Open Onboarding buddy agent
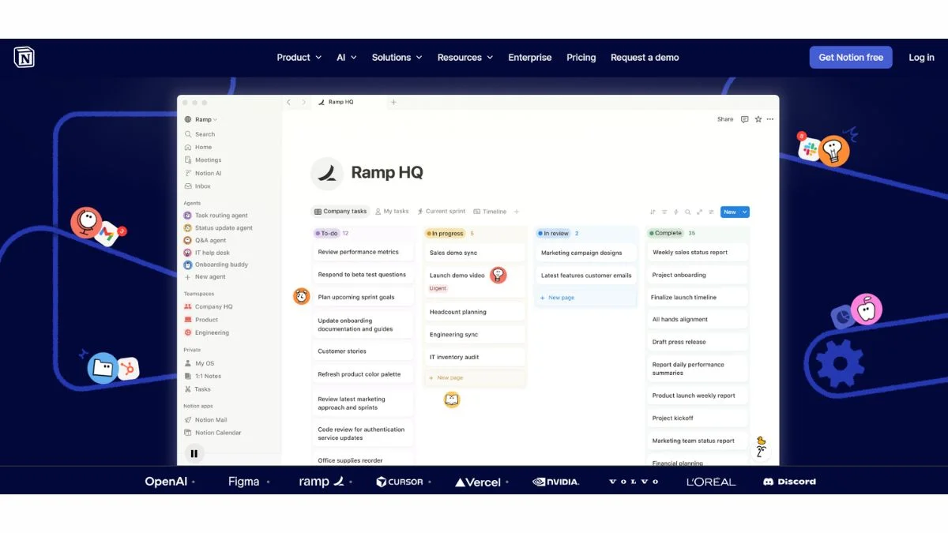Image resolution: width=948 pixels, height=533 pixels. (x=216, y=265)
